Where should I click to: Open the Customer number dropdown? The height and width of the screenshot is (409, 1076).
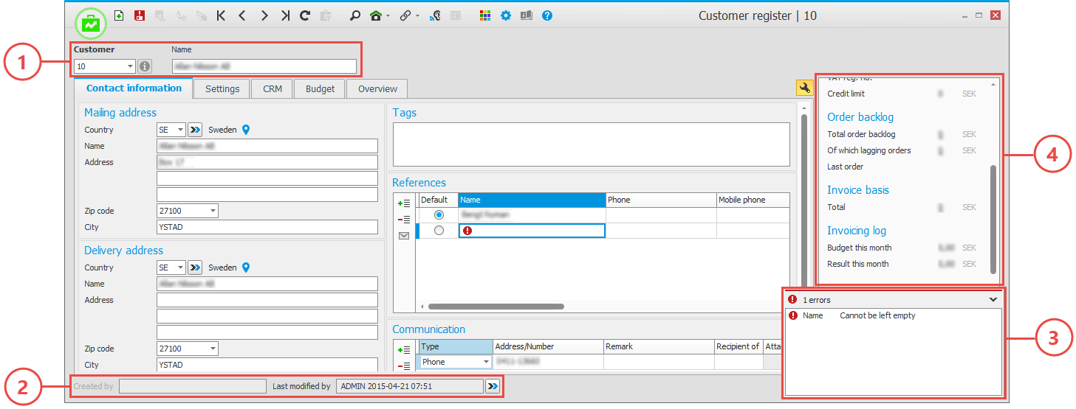(x=130, y=66)
